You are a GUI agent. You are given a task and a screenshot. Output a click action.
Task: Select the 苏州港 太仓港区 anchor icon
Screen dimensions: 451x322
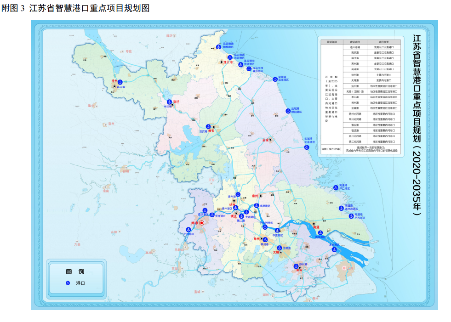point(334,249)
